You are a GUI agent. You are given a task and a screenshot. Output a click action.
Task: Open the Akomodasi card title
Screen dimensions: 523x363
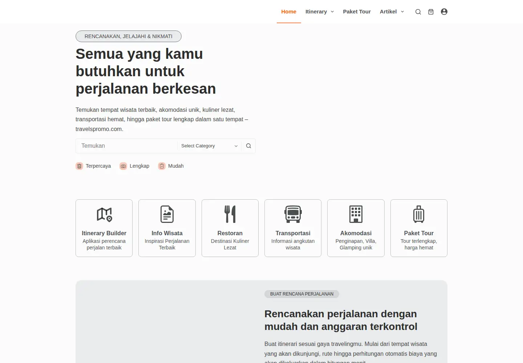click(x=356, y=233)
